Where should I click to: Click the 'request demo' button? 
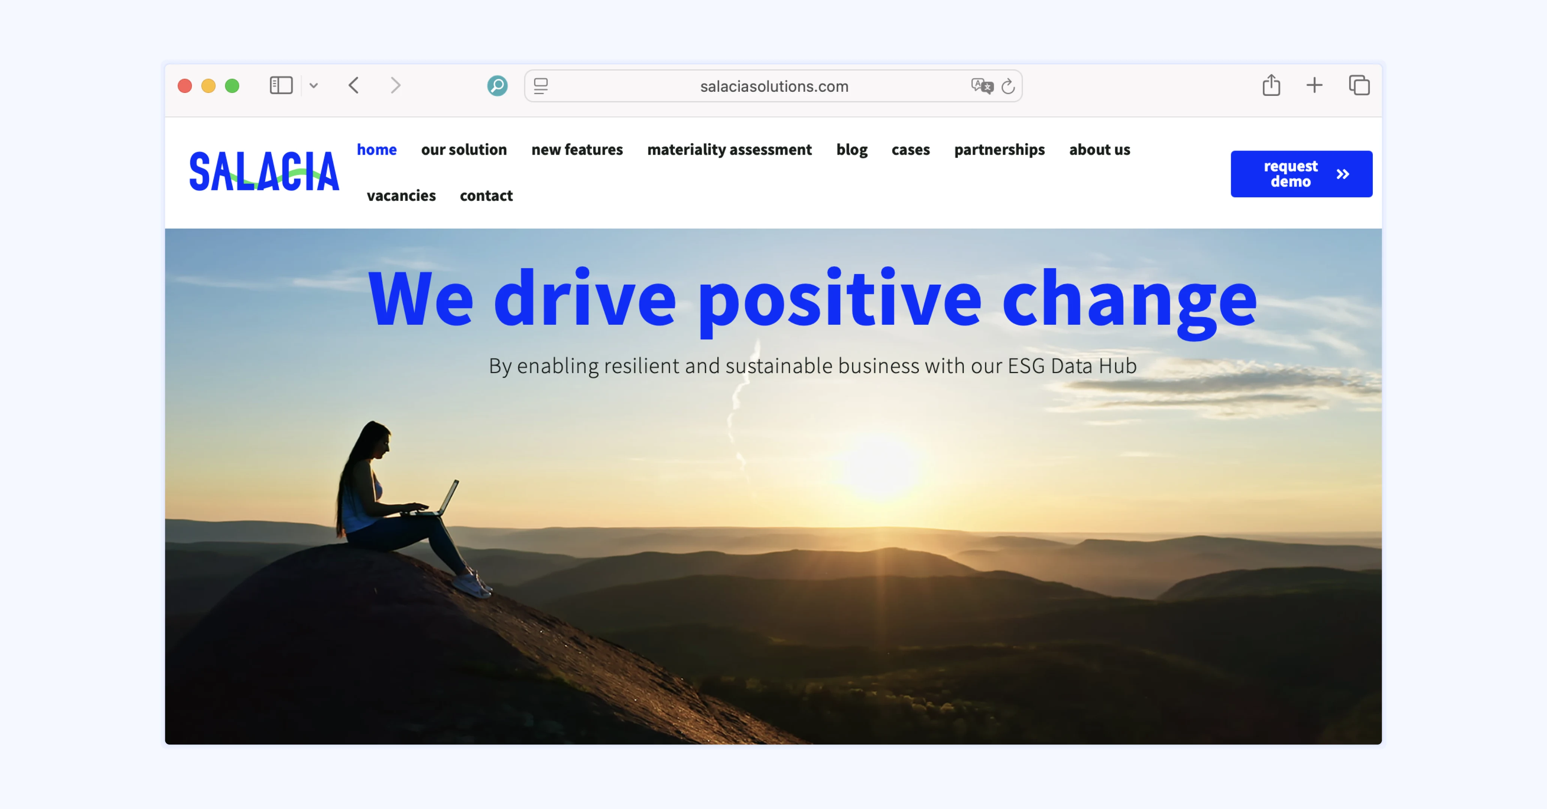pyautogui.click(x=1302, y=174)
